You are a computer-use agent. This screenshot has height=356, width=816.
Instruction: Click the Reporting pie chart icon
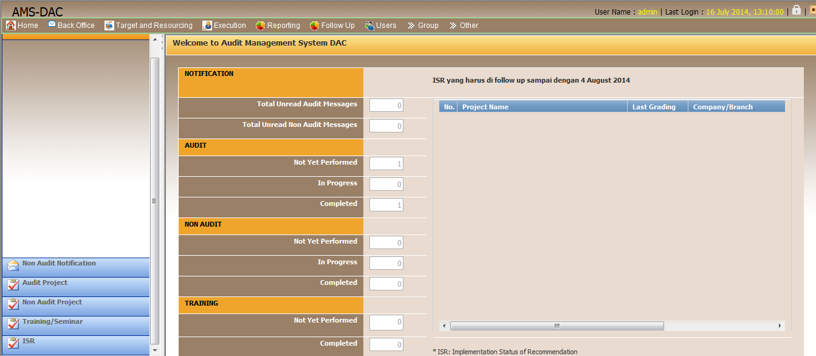[x=260, y=26]
